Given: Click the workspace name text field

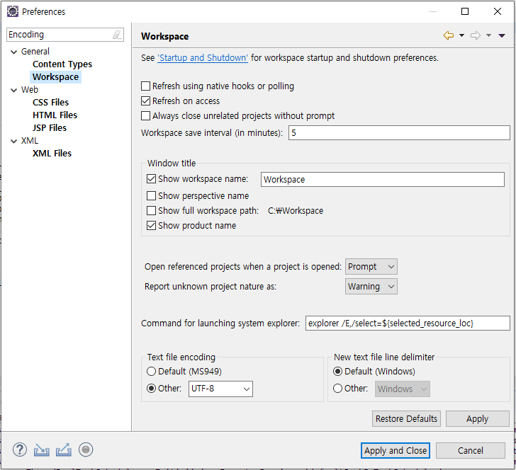Looking at the screenshot, I should coord(383,180).
